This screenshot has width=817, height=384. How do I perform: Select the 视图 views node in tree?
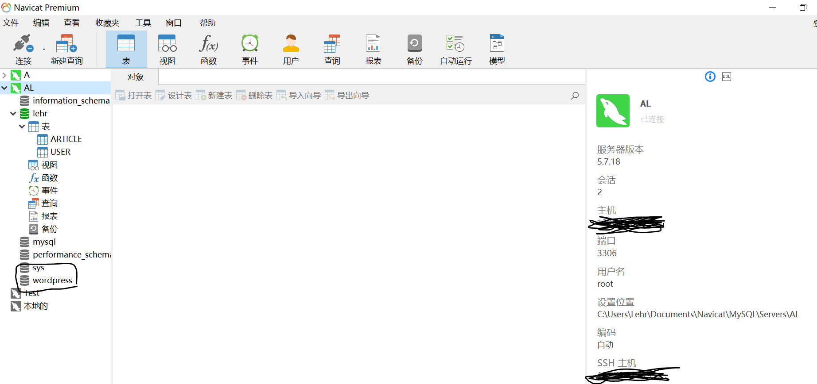(49, 165)
